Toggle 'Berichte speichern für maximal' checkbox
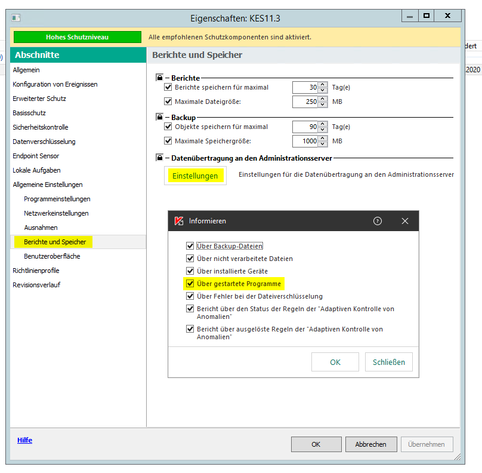This screenshot has height=473, width=482. [168, 87]
